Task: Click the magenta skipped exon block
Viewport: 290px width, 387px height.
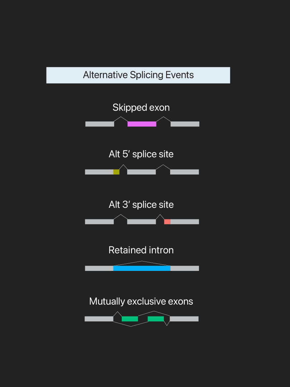Action: (142, 124)
